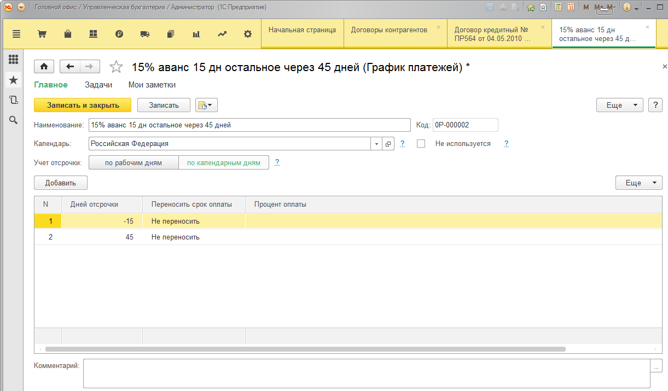Open the sections menu (hamburger icon)

point(16,34)
